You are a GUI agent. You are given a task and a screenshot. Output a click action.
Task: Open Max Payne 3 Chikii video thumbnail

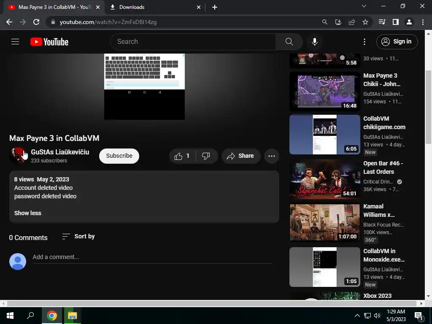(324, 92)
